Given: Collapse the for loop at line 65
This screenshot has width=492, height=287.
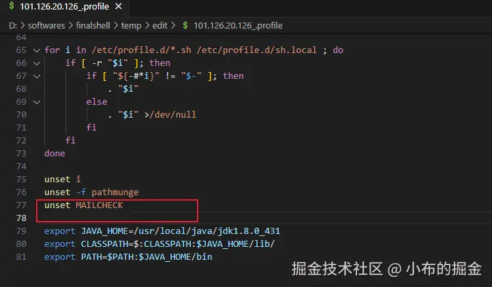Looking at the screenshot, I should (37, 50).
